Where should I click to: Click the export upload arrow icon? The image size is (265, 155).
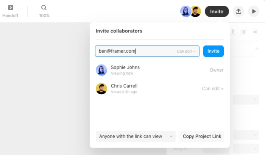point(238,11)
